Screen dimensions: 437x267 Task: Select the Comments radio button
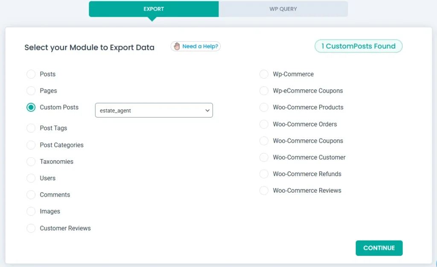coord(31,195)
